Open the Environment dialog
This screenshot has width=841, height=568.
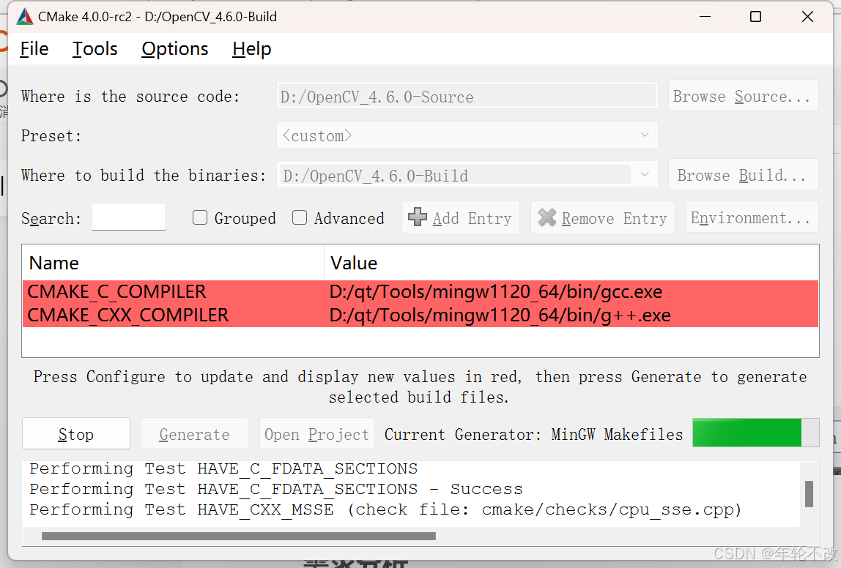[751, 217]
